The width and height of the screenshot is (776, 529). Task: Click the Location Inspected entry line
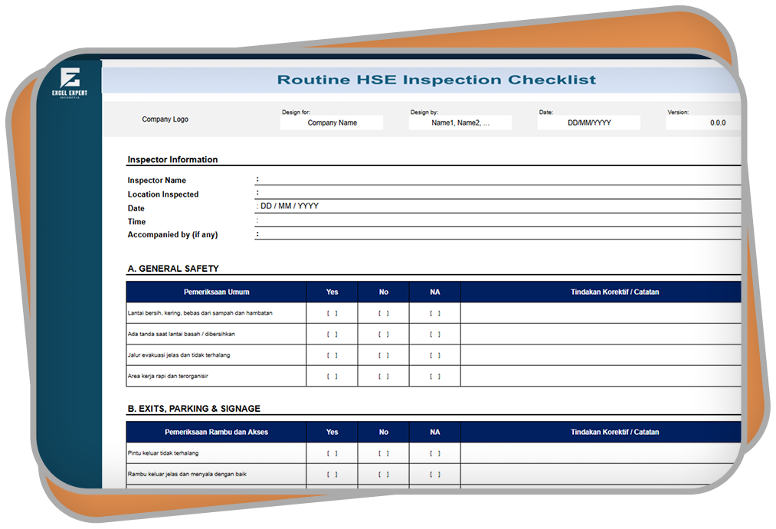coord(498,194)
